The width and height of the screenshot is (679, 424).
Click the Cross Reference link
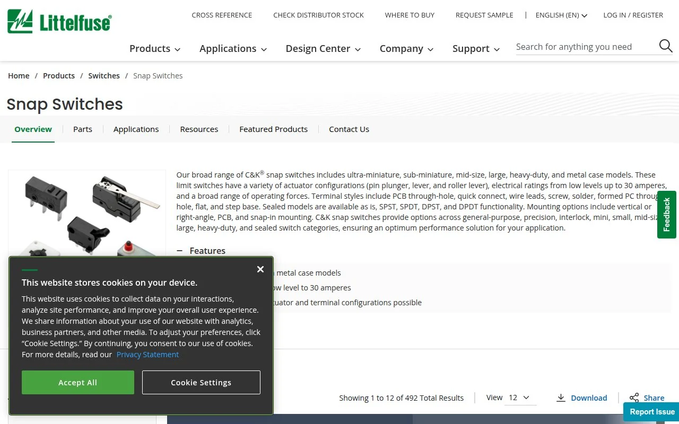222,15
